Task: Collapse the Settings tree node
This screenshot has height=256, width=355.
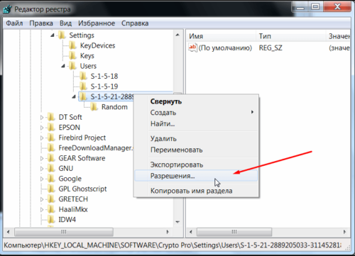Action: (x=53, y=35)
